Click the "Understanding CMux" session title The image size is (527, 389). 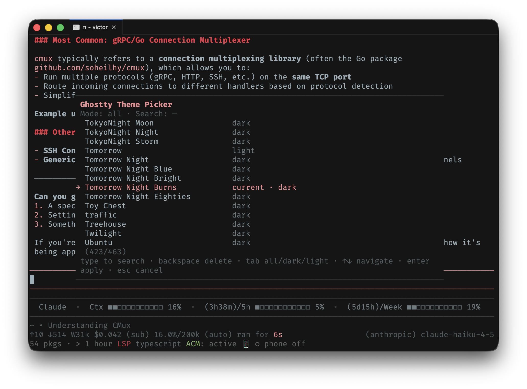(89, 326)
